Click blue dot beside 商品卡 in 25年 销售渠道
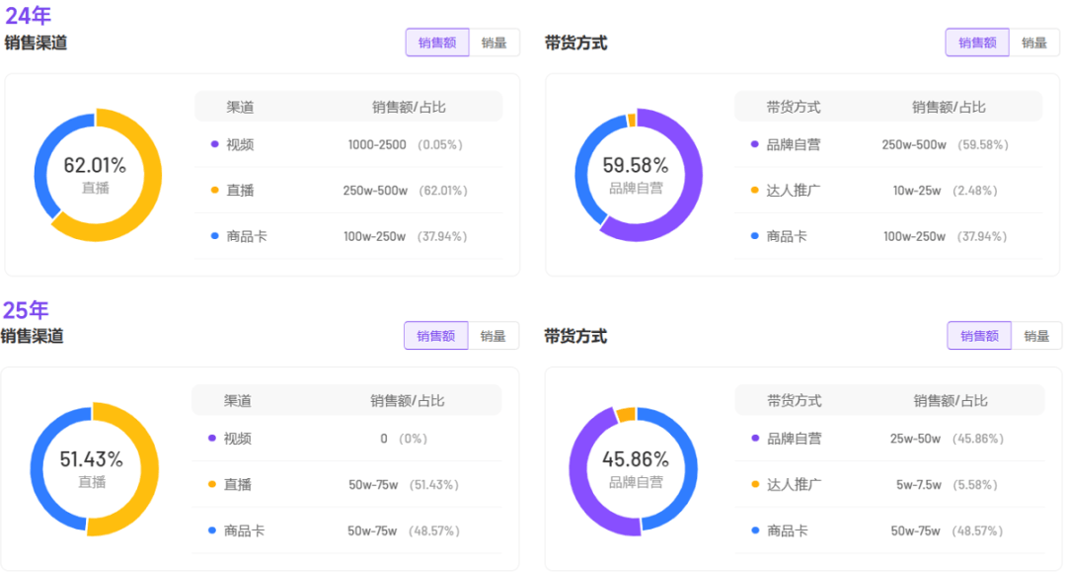Screen dimensions: 1066x572 (212, 530)
